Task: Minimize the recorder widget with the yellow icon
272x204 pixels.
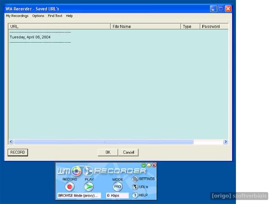Action: pyautogui.click(x=149, y=165)
